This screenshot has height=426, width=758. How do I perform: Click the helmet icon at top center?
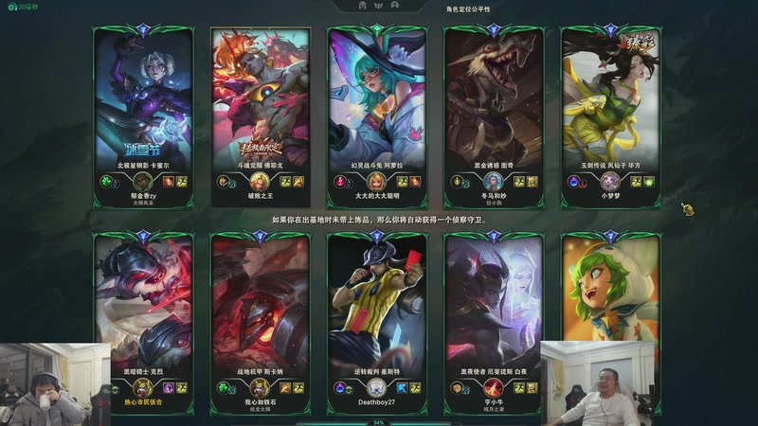point(363,6)
